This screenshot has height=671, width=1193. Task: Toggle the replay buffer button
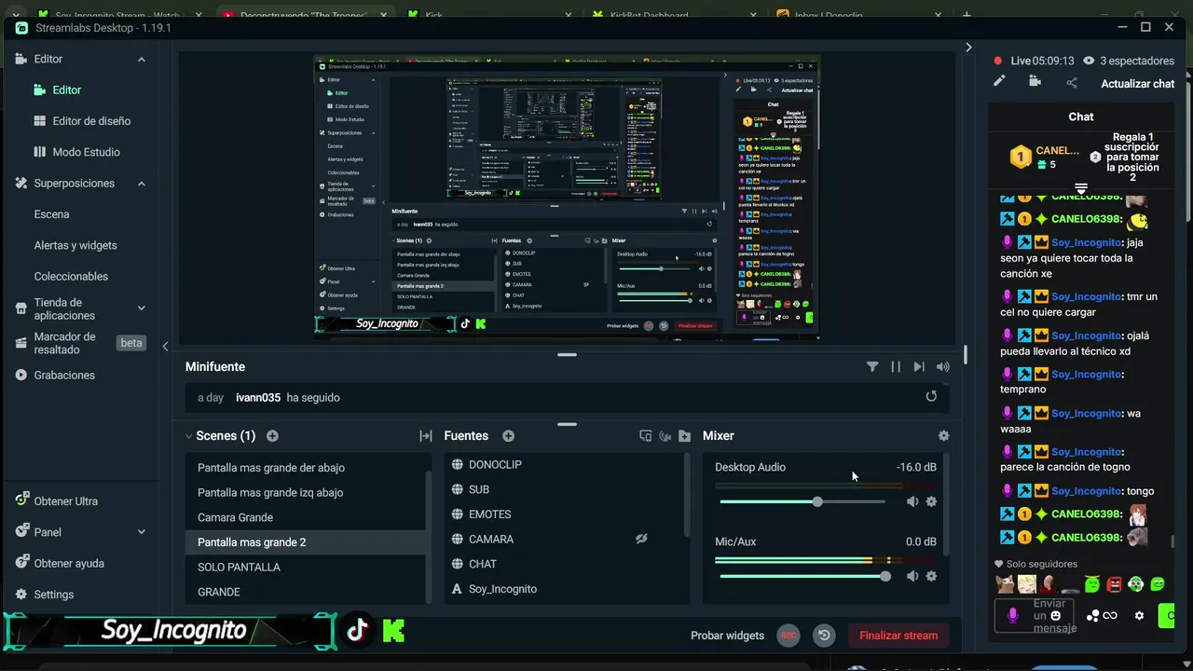click(x=824, y=636)
